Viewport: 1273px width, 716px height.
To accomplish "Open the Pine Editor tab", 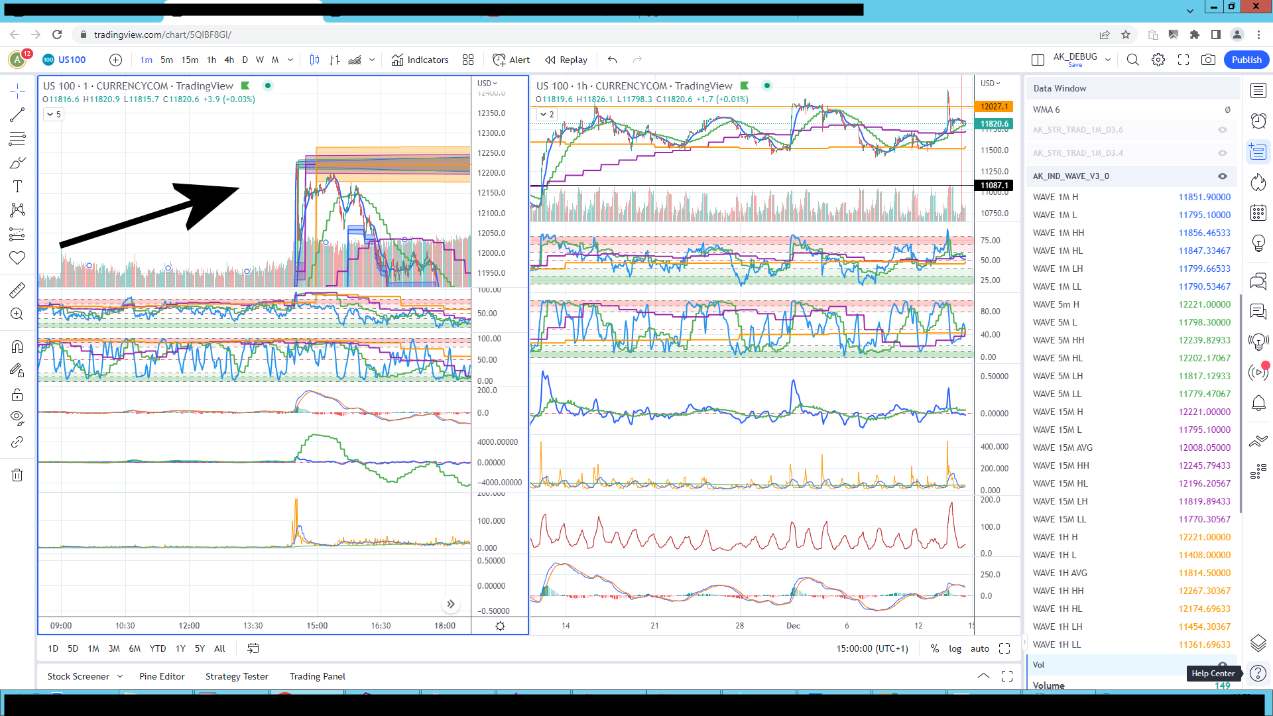I will coord(162,676).
